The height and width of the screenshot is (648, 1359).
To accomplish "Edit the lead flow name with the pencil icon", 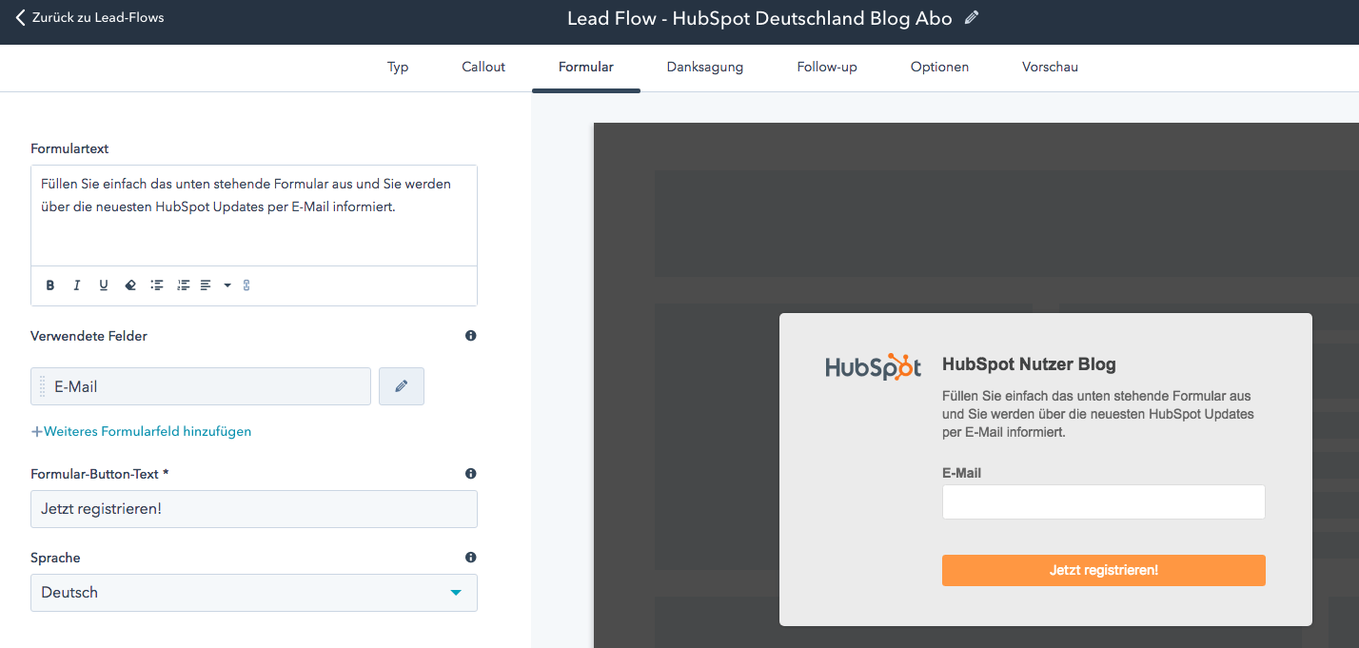I will tap(971, 17).
